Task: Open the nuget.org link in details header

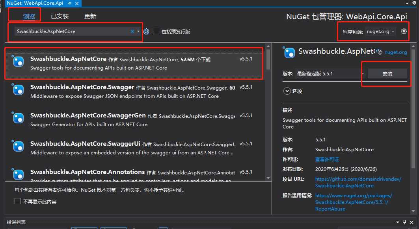Action: click(396, 53)
